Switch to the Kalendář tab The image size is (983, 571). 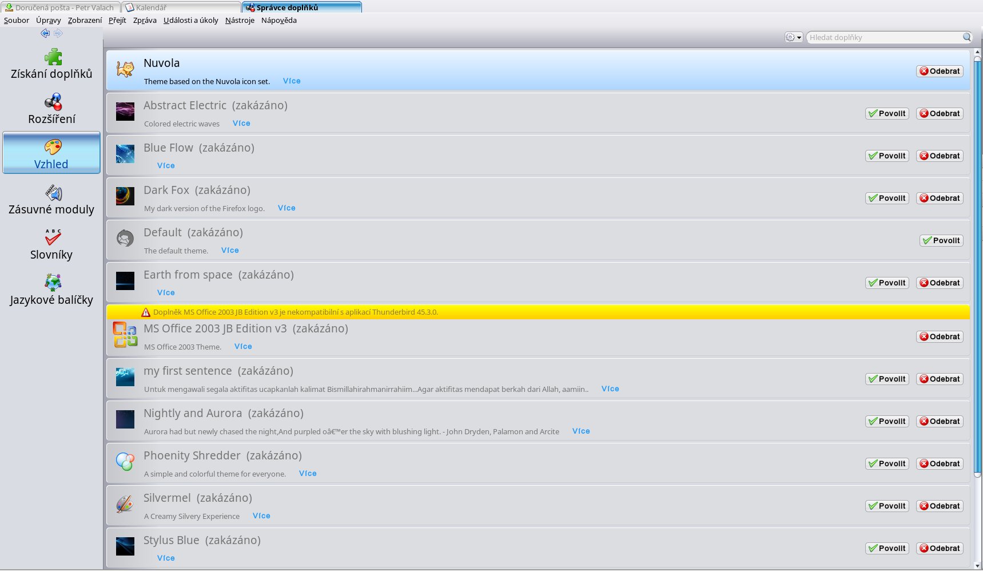181,7
